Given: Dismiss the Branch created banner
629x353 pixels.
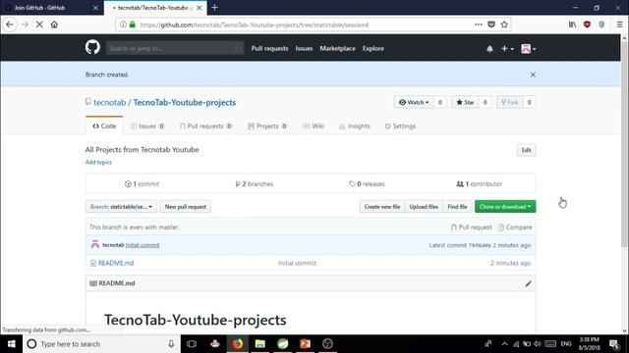Looking at the screenshot, I should pyautogui.click(x=533, y=75).
